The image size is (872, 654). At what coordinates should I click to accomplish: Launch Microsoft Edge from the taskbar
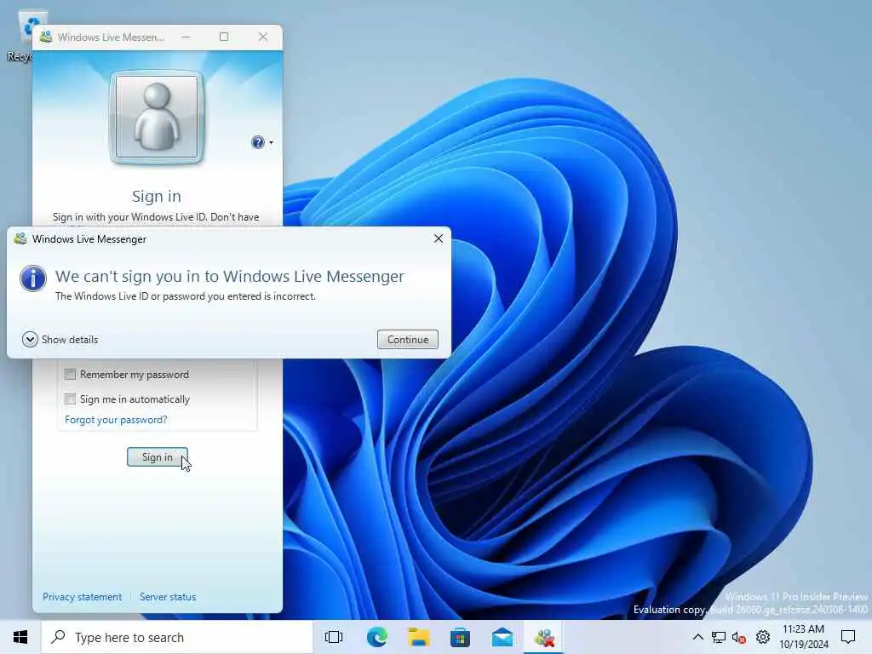pyautogui.click(x=376, y=637)
